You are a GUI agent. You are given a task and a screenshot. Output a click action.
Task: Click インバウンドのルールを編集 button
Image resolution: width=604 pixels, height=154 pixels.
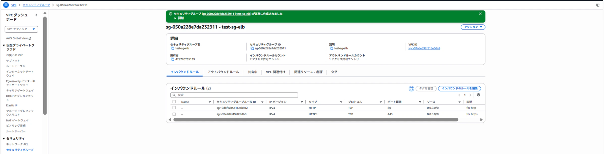(x=459, y=88)
